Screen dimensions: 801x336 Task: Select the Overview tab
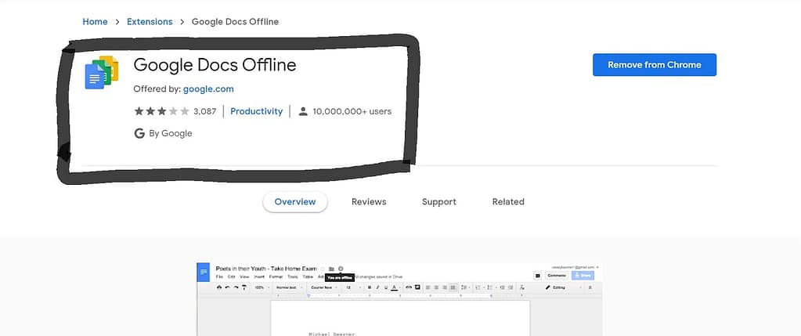pos(295,201)
